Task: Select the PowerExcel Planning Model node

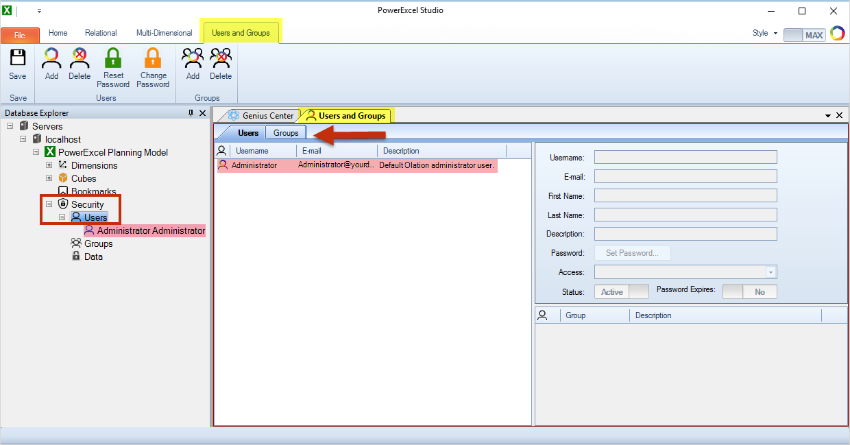Action: click(x=113, y=152)
